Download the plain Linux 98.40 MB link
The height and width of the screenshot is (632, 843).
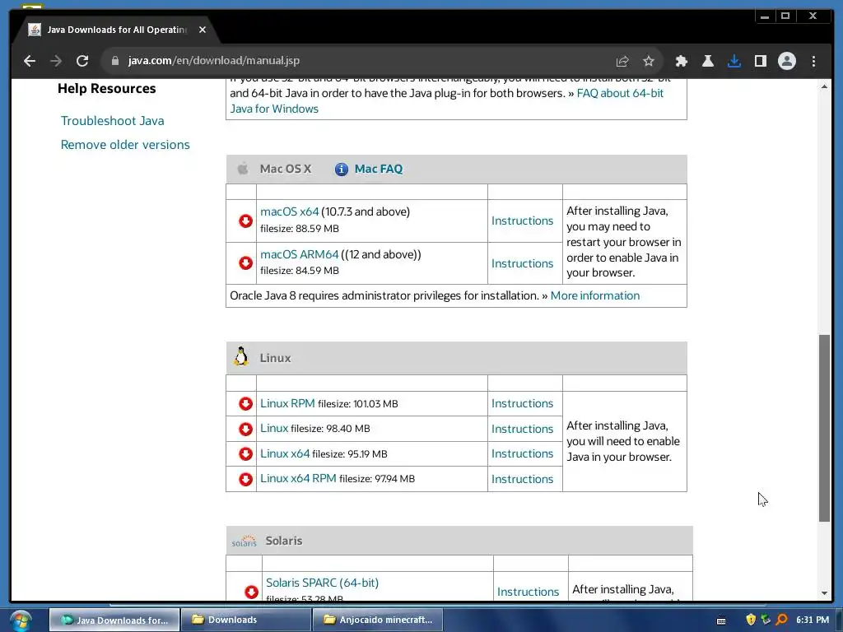(x=274, y=428)
